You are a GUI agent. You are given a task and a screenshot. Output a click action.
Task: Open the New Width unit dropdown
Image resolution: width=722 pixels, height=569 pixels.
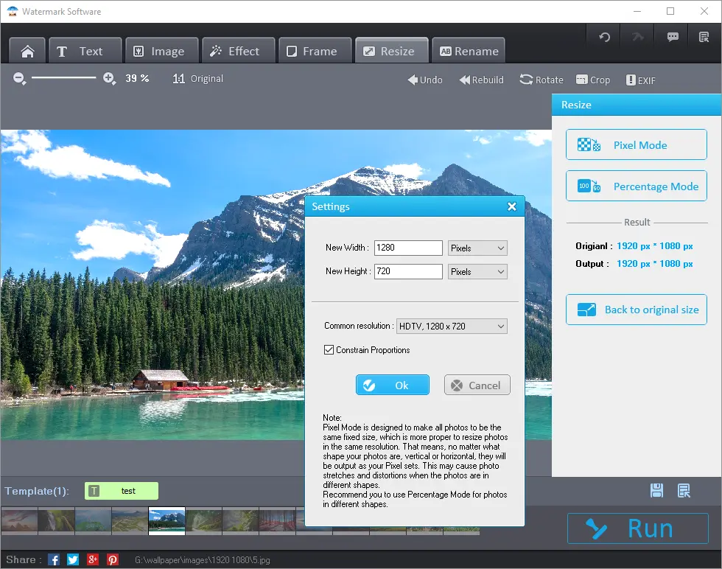click(477, 248)
